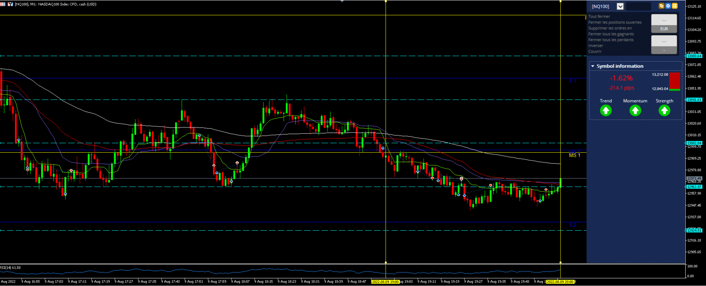Click the green Trend up-arrow indicator
The width and height of the screenshot is (706, 286).
pyautogui.click(x=606, y=111)
